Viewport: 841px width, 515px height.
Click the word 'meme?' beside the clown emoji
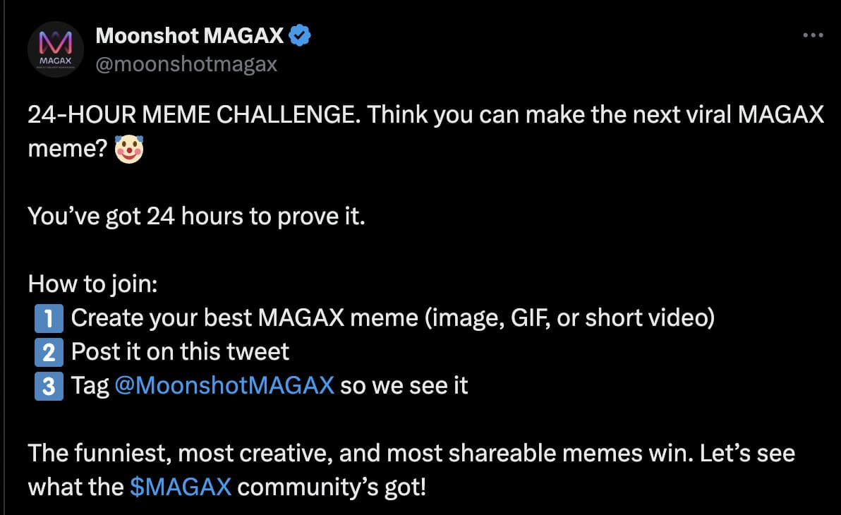[68, 149]
